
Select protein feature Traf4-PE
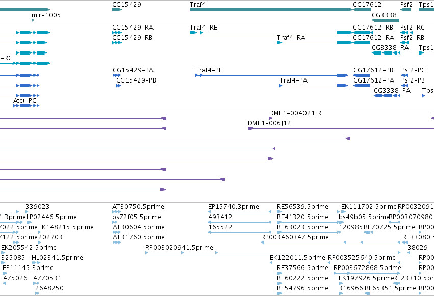[x=271, y=75]
